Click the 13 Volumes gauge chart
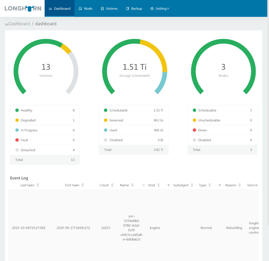This screenshot has height=261, width=269. coord(46,67)
